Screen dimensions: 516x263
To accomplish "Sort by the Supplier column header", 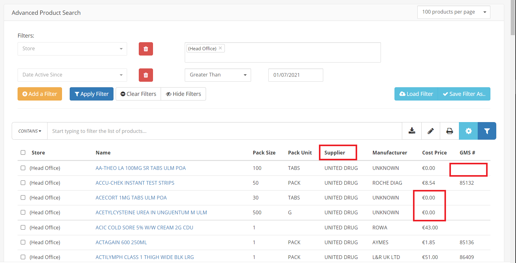I will [335, 153].
